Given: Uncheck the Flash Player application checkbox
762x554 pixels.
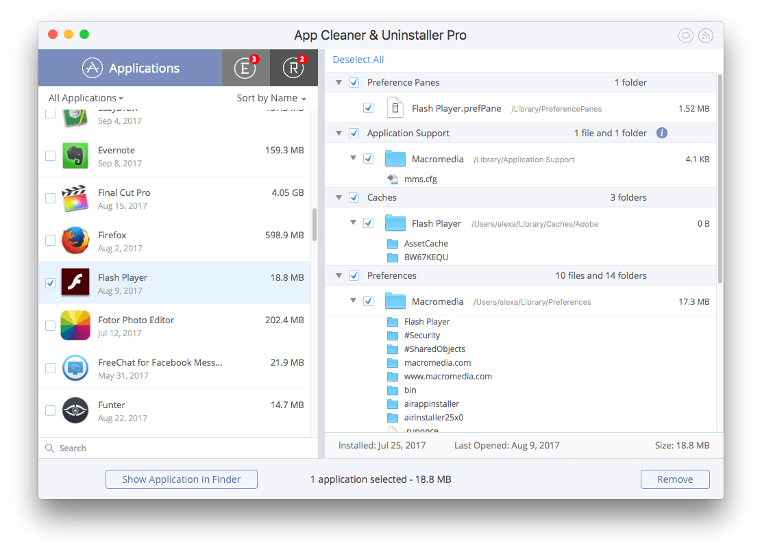Looking at the screenshot, I should (x=50, y=283).
